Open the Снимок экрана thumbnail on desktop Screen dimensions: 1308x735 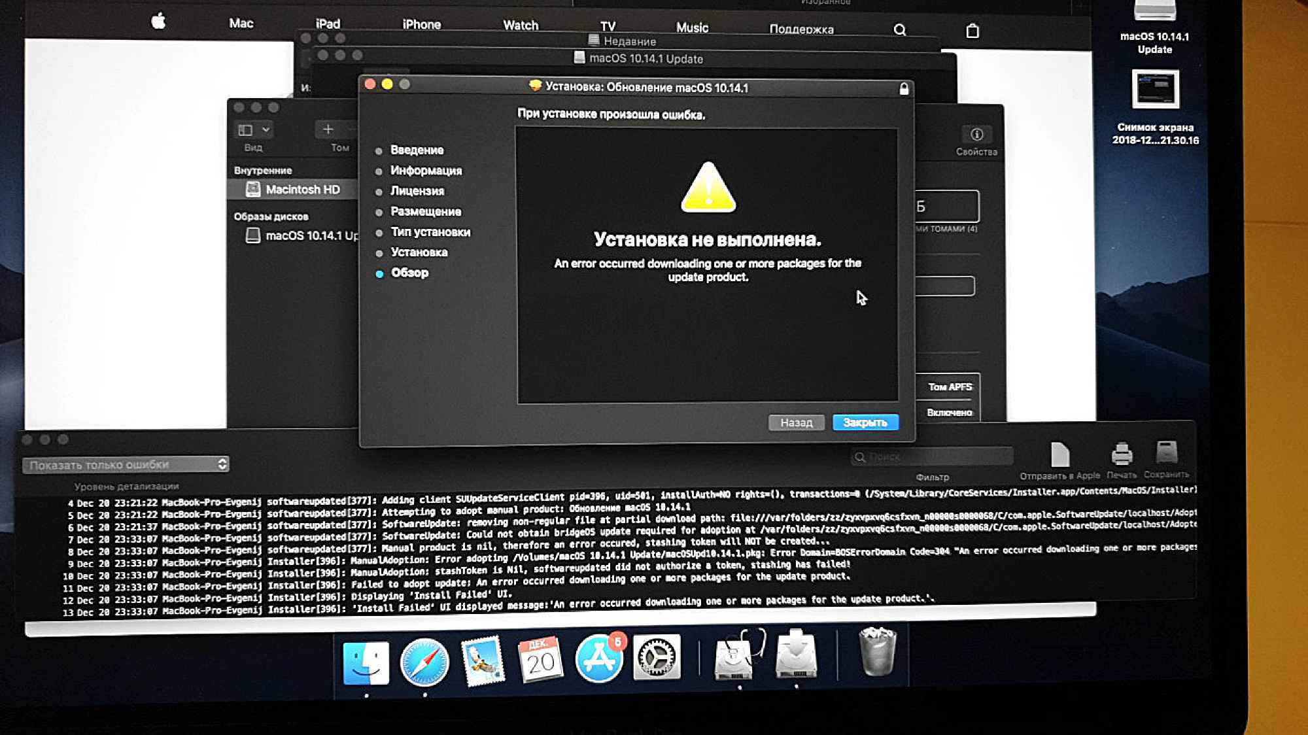(1155, 89)
